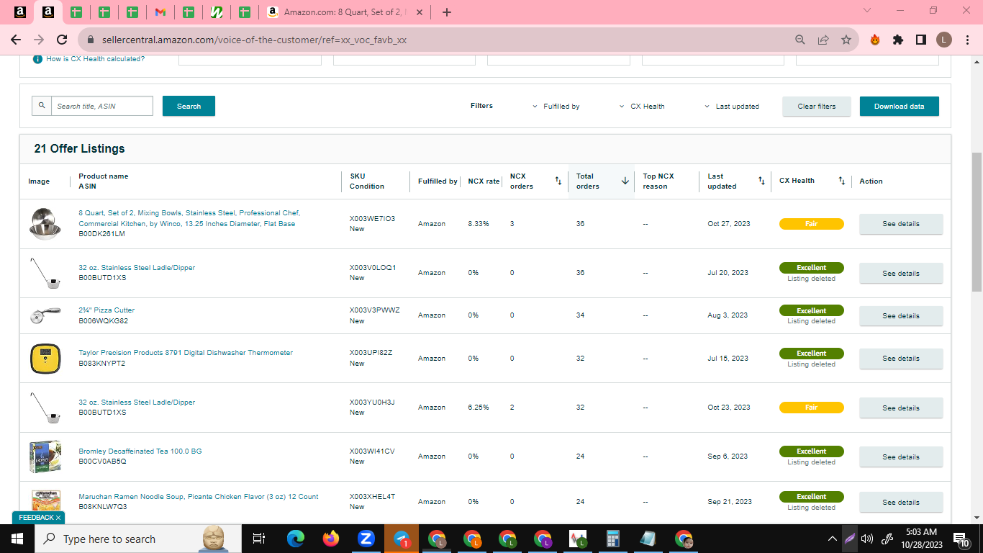Click the flame extension icon in the toolbar
The height and width of the screenshot is (553, 983).
click(x=875, y=40)
